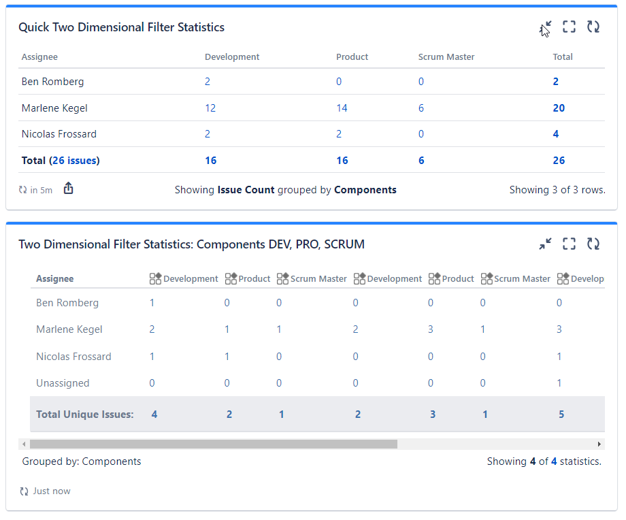Click the share/export icon below the first table
The image size is (626, 520).
point(68,189)
